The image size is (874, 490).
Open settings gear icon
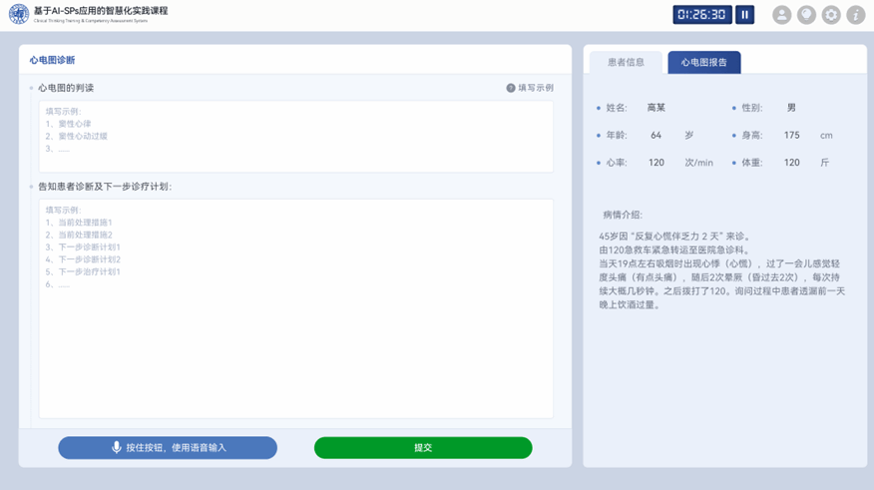[830, 15]
